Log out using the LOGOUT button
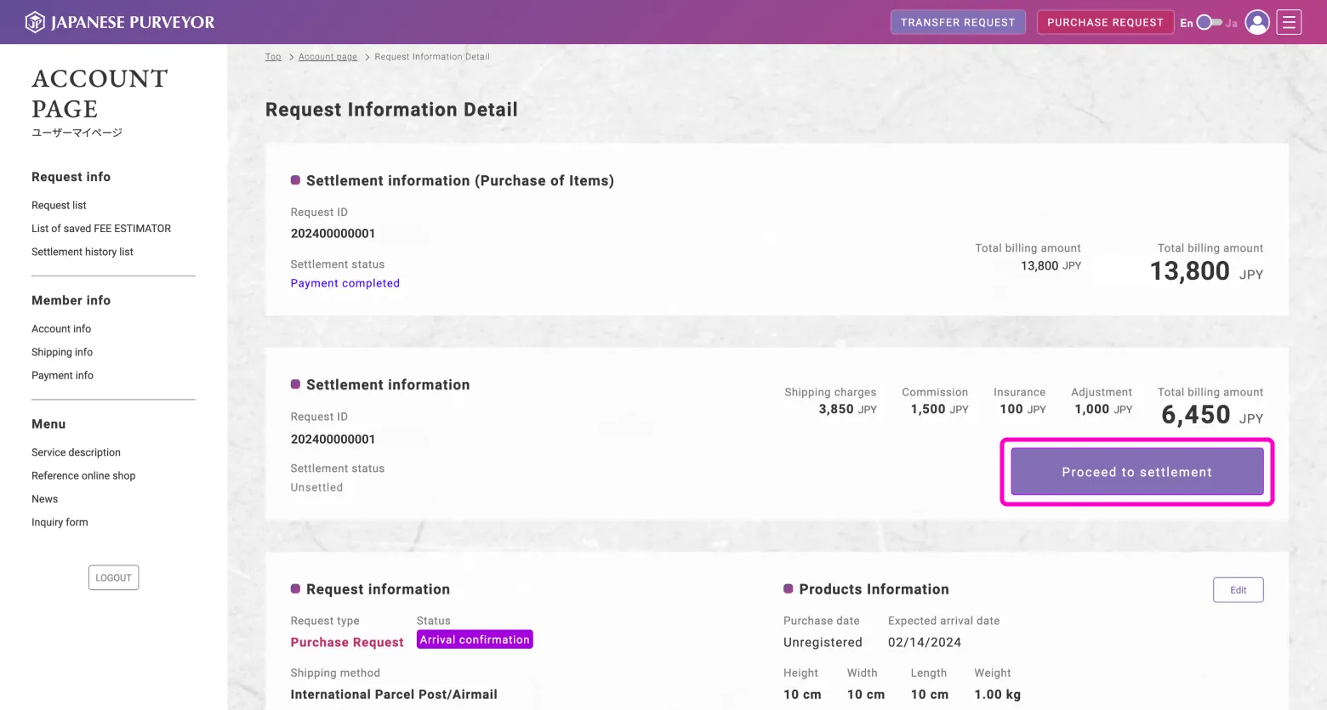 coord(113,578)
